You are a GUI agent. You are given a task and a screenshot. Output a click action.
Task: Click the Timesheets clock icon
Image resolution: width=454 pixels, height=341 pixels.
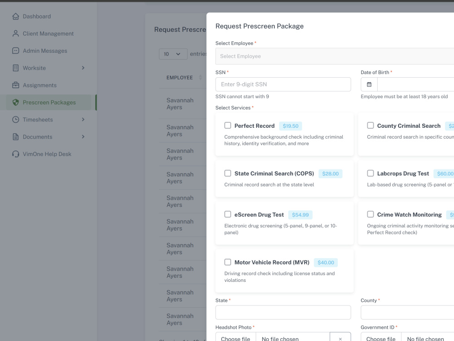15,120
